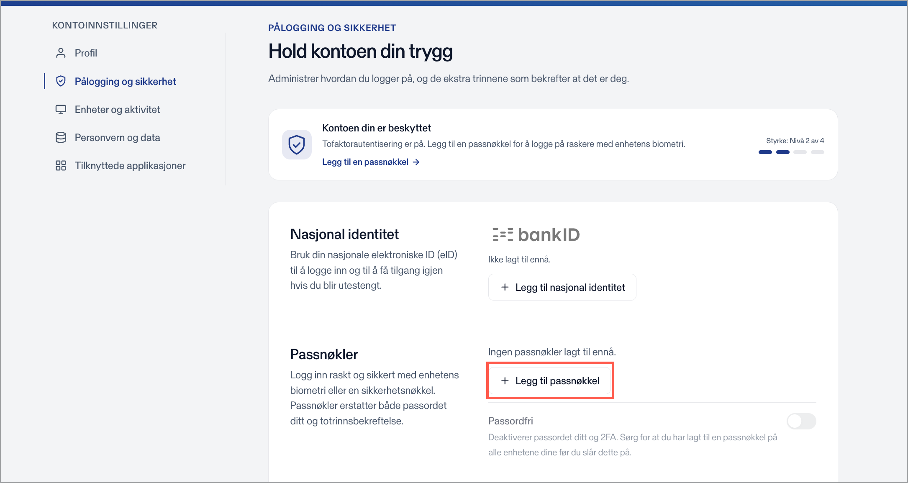This screenshot has width=908, height=483.
Task: Click the Profil person icon
Action: (61, 53)
